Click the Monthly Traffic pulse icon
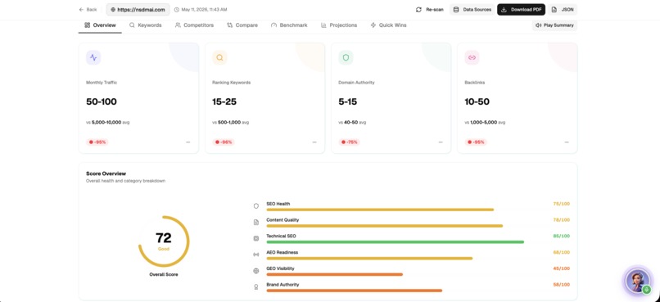 tap(93, 57)
